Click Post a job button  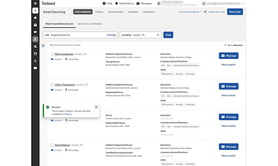point(235,12)
